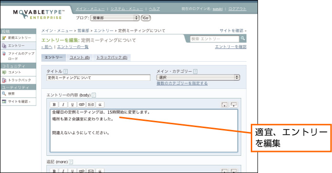Open the ブログ selector showing 営業部
The height and width of the screenshot is (173, 332).
pyautogui.click(x=115, y=18)
